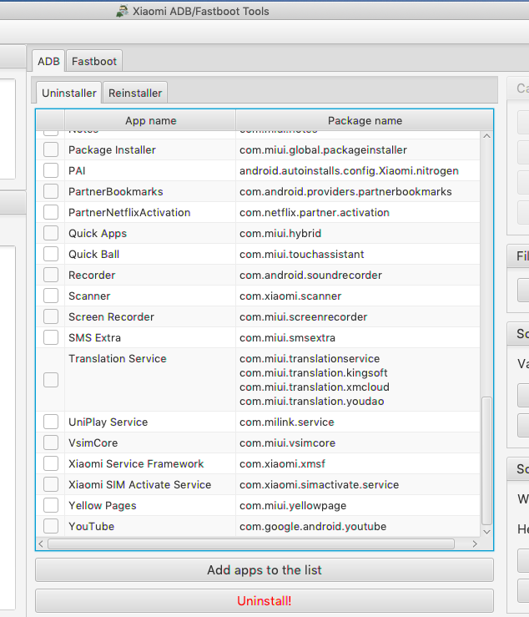Tick the VsimCore checkbox
This screenshot has height=617, width=529.
tap(51, 443)
